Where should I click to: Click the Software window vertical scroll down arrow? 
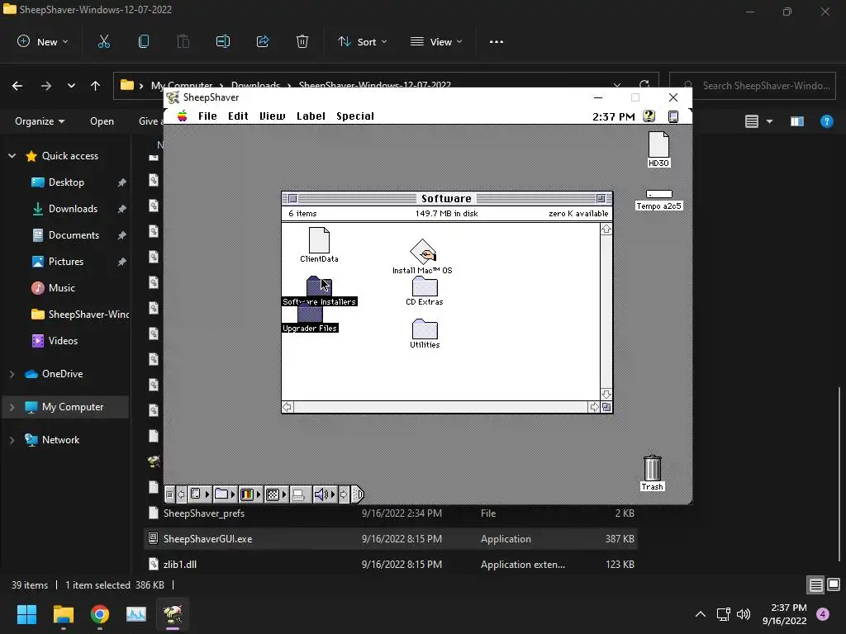(606, 394)
